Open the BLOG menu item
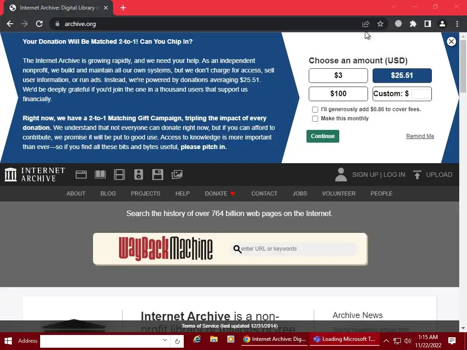The image size is (467, 350). tap(108, 193)
